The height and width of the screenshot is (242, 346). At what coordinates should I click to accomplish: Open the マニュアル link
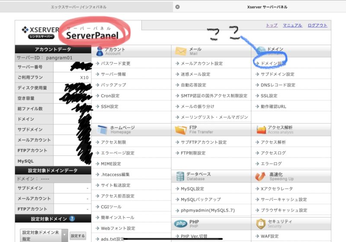coord(292,26)
